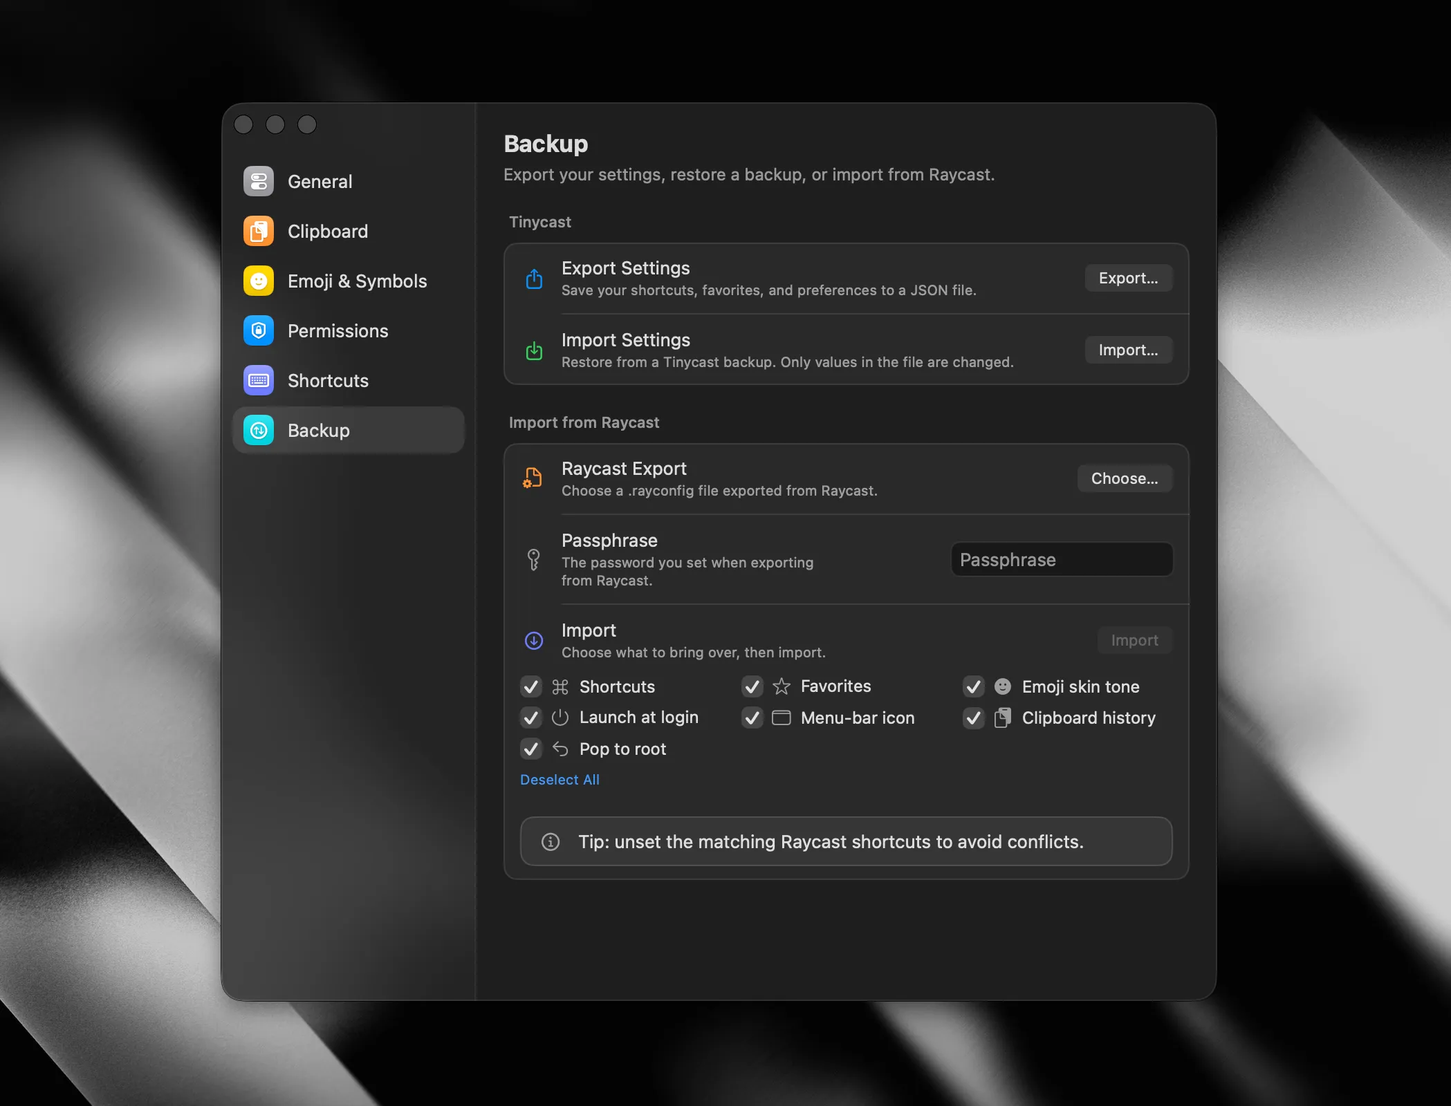
Task: Go to the Permissions section
Action: coord(349,331)
